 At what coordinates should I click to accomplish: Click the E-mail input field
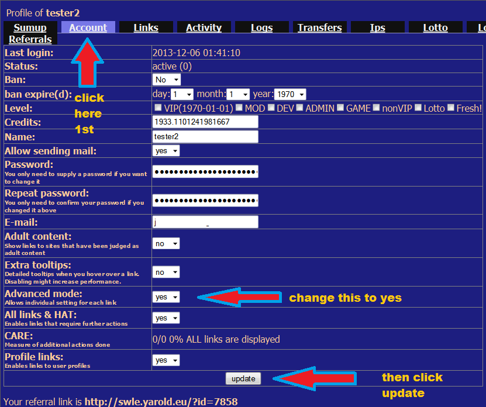[205, 222]
